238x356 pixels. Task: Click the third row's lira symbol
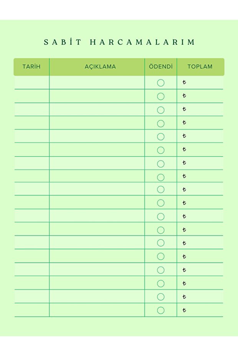coord(184,109)
